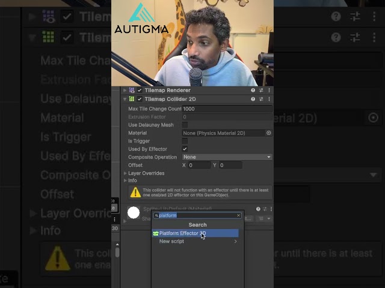
Task: Open Tilemap Renderer three-dot menu
Action: (269, 91)
